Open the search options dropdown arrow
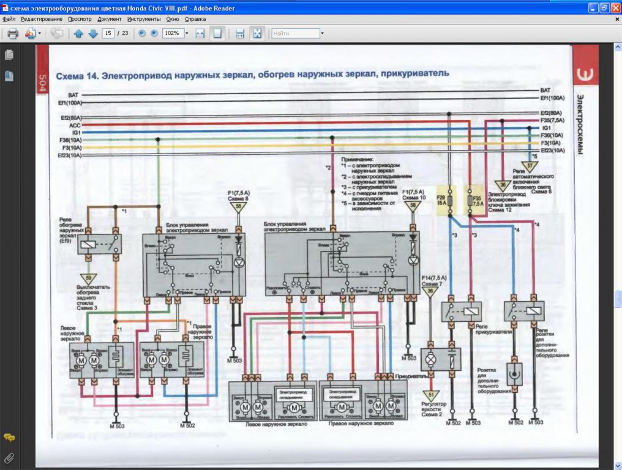Image resolution: width=622 pixels, height=470 pixels. coord(322,33)
